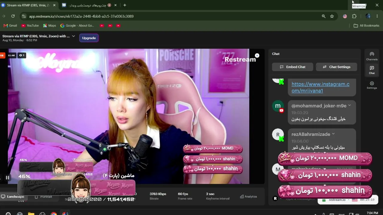
Task: Click the viewer count badge showing 5
Action: (22, 55)
